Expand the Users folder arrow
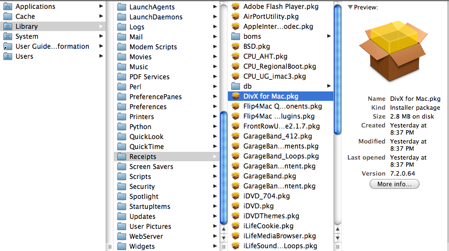The width and height of the screenshot is (449, 251). 101,56
